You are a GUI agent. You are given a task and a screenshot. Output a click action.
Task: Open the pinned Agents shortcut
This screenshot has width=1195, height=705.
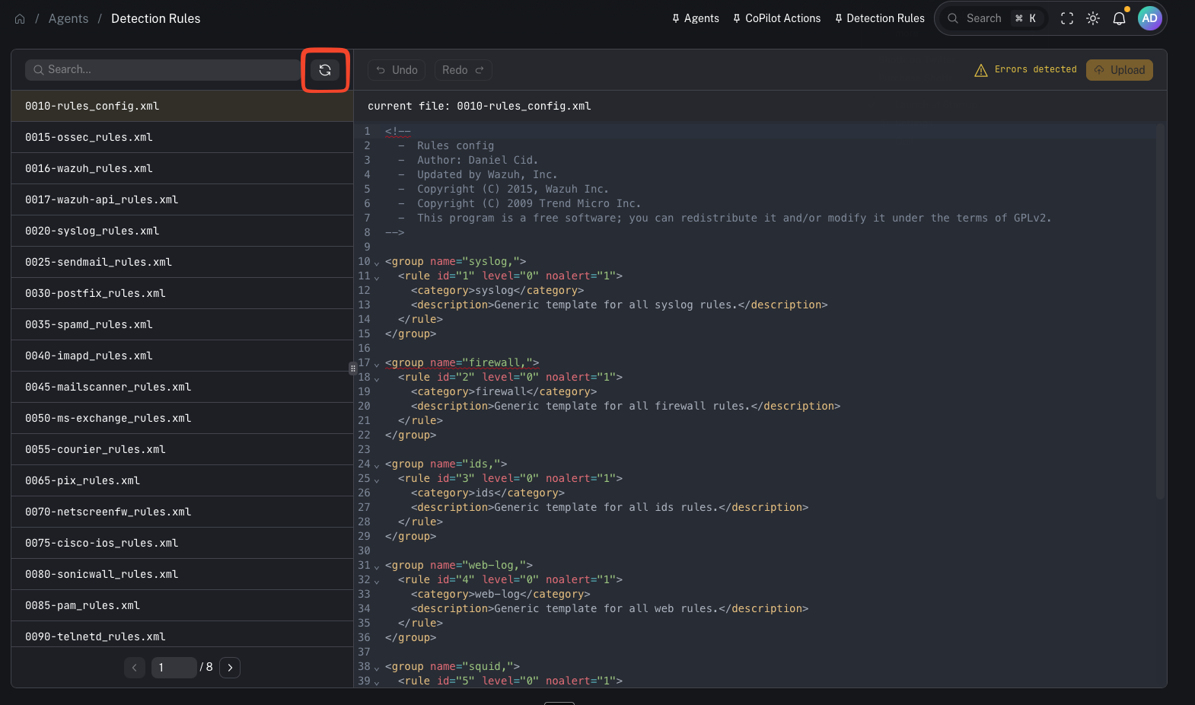click(x=696, y=18)
